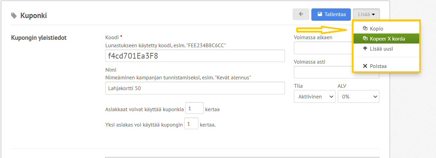Click the X icon beside Poistaa

[365, 66]
